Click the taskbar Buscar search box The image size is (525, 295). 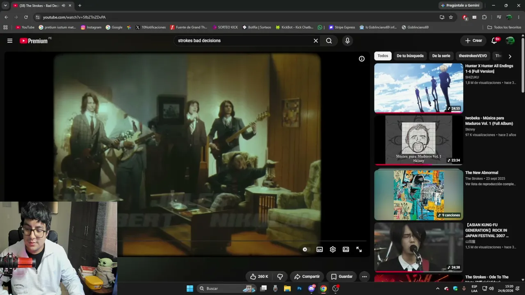pos(227,288)
